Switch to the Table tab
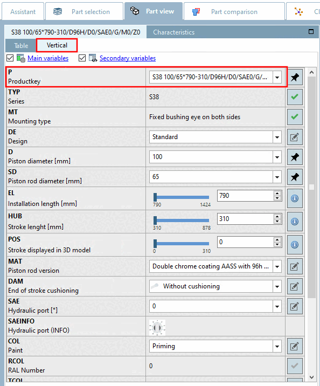Screen dimensions: 320x386 (x=21, y=45)
